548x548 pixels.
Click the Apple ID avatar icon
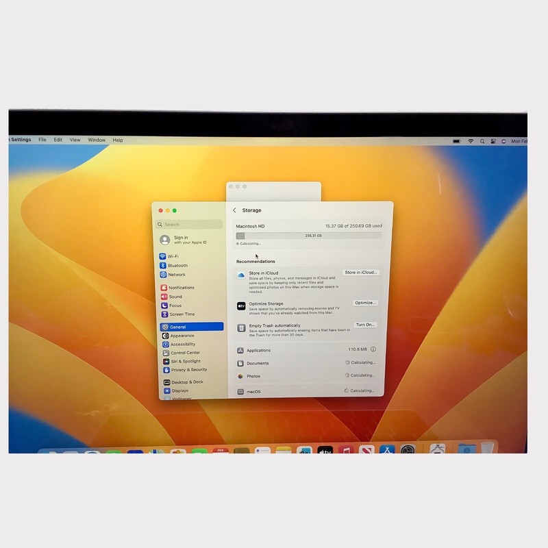tap(164, 240)
